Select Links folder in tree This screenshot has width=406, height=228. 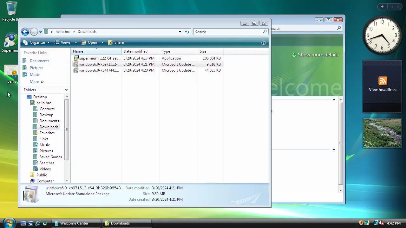44,139
